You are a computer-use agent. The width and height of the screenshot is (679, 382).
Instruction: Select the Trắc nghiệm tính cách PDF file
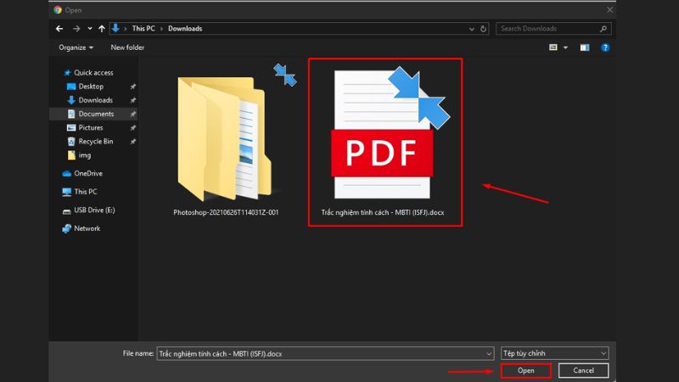click(x=386, y=143)
